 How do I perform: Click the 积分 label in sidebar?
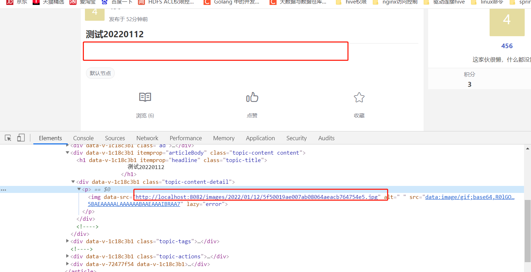[470, 75]
